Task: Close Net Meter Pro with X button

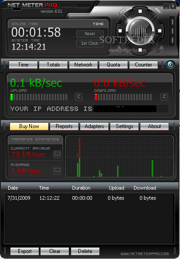Action: pos(173,6)
